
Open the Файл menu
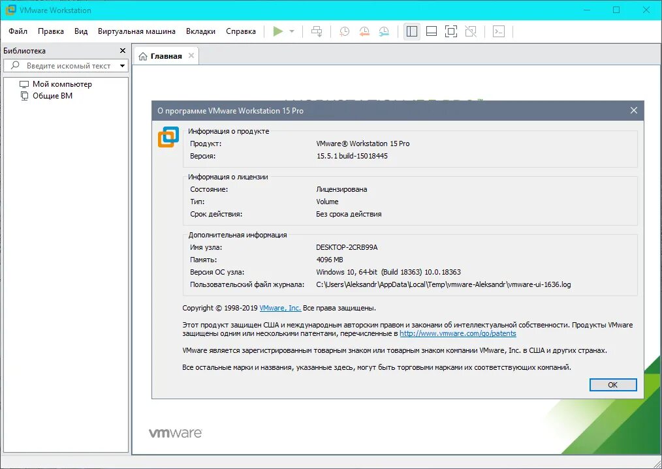(x=18, y=31)
